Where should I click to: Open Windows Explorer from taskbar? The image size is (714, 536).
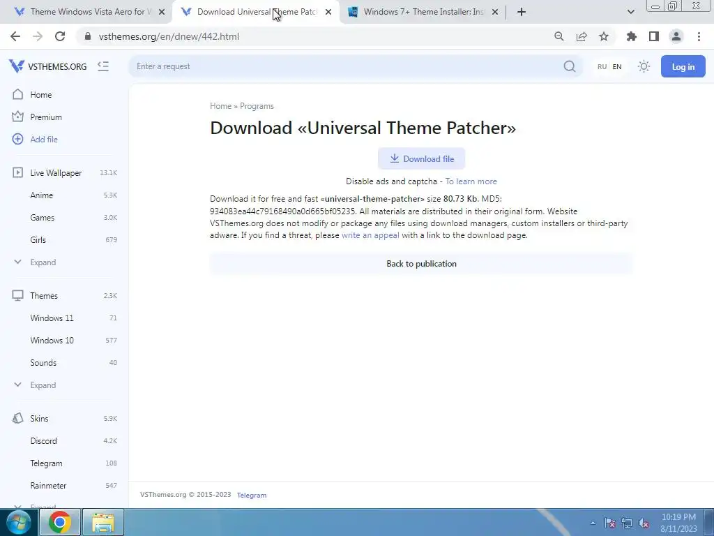tap(103, 522)
